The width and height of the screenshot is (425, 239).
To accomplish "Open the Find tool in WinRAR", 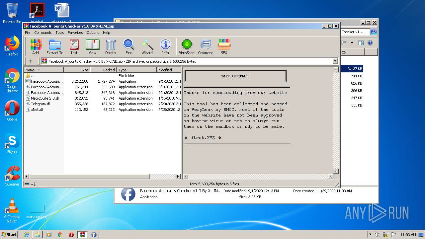I will tap(129, 47).
